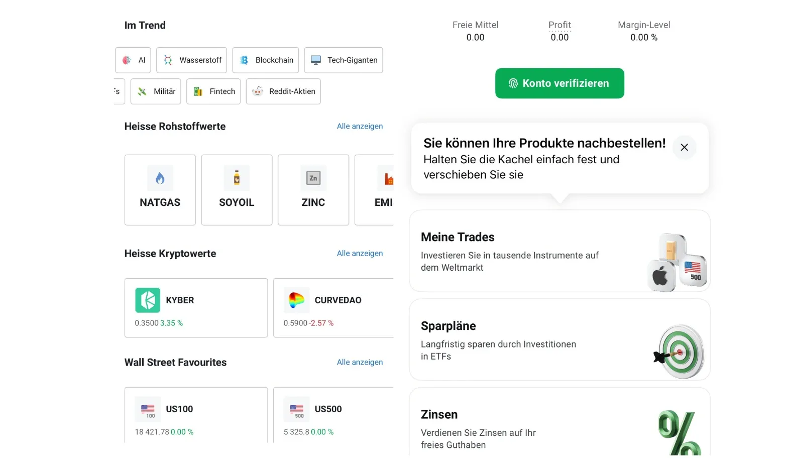This screenshot has width=785, height=471.
Task: Click US500 price 5 325.8
Action: 296,432
